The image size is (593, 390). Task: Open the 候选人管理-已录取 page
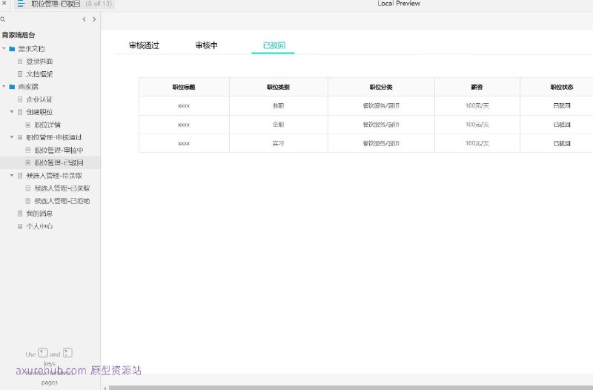[62, 188]
